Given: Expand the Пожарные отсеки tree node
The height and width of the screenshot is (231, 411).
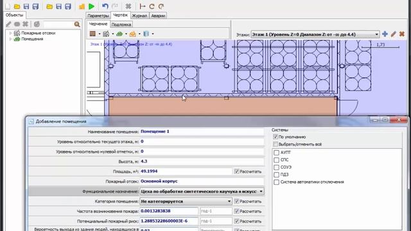Looking at the screenshot, I should [x=10, y=33].
